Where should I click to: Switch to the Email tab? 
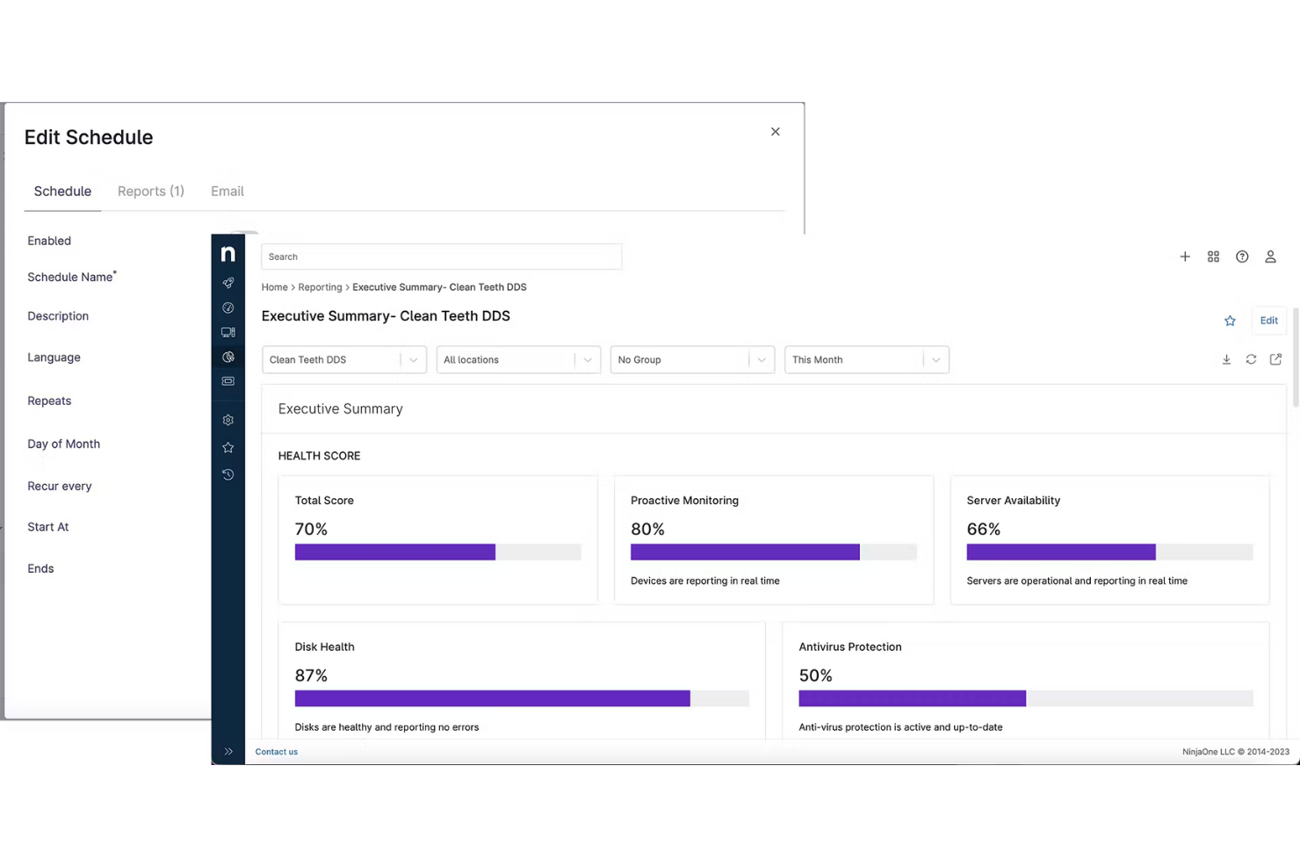click(227, 191)
